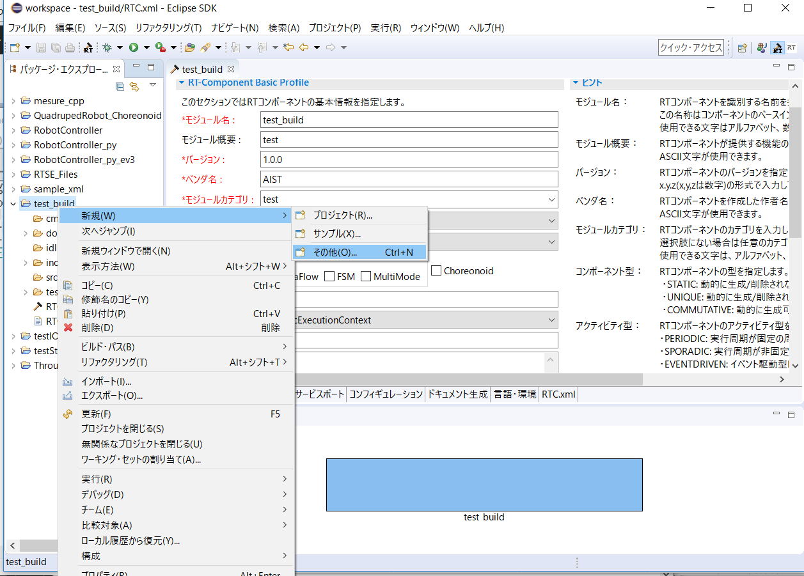Click the クイック・アクセス search box
The image size is (804, 576).
[691, 47]
